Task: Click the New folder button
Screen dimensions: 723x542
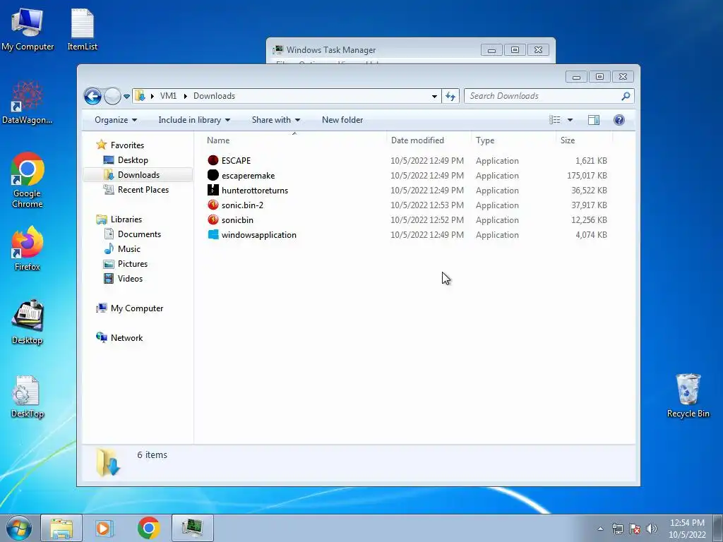Action: coord(342,120)
